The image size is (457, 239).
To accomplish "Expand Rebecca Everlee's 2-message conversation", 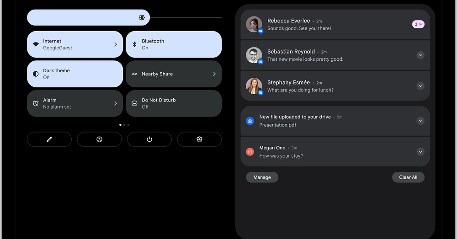I will pyautogui.click(x=418, y=24).
